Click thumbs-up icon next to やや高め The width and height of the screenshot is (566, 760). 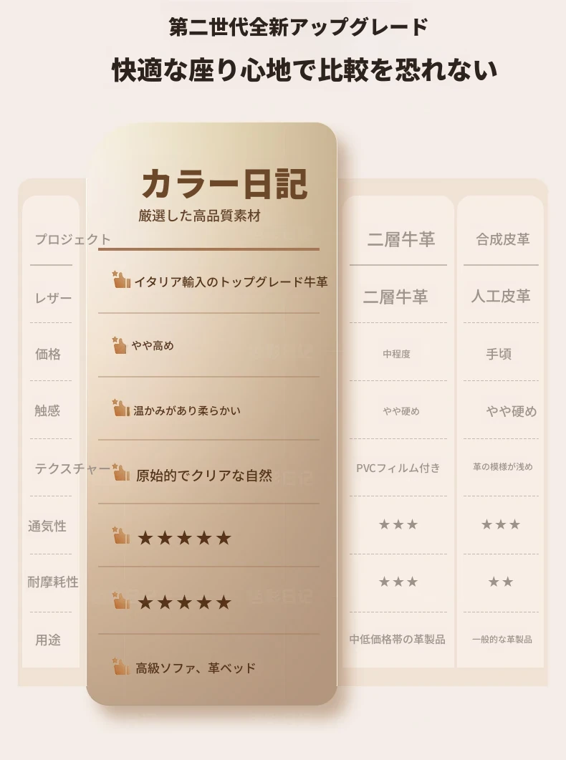tap(119, 345)
